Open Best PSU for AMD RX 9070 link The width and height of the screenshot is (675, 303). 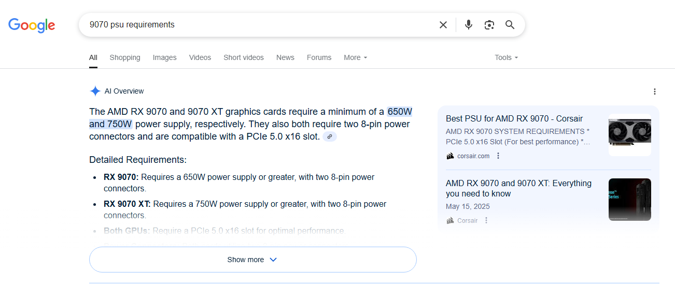pyautogui.click(x=514, y=118)
